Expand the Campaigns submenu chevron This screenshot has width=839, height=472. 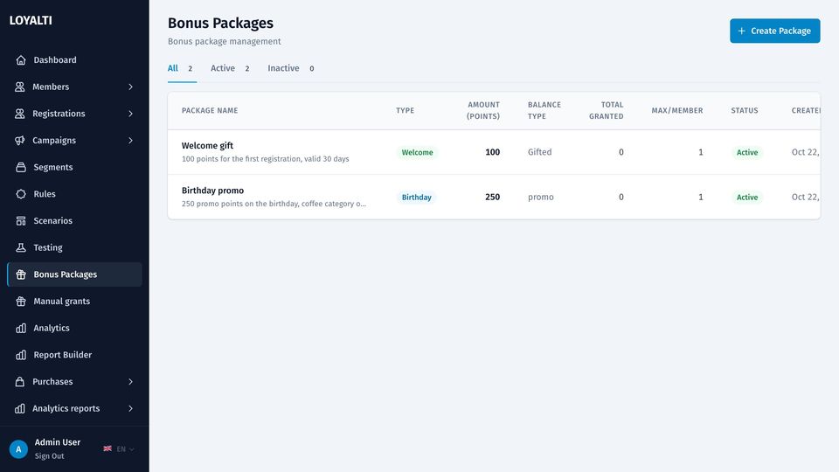coord(130,140)
